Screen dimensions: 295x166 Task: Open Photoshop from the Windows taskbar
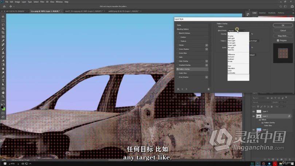coord(258,164)
